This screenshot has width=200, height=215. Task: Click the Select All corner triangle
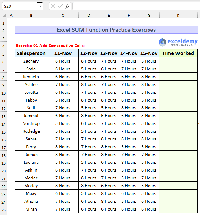coord(4,15)
